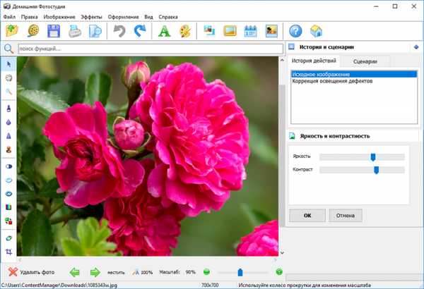Redo the action with the blue arrow
Screen dimensions: 424x289
(140, 31)
